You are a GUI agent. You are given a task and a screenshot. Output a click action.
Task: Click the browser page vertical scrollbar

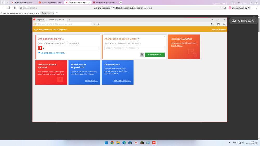tap(259, 25)
